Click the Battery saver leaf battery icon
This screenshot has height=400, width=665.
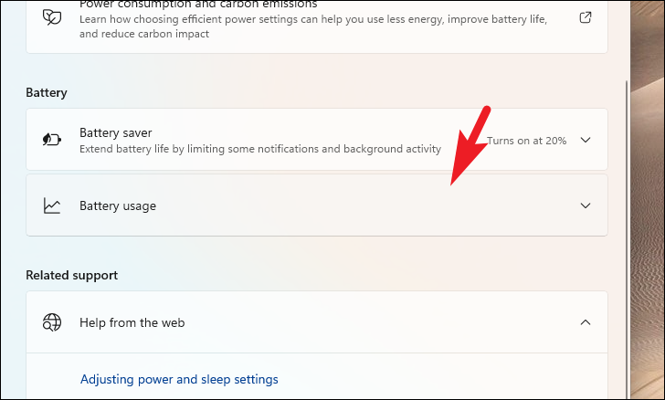tap(52, 139)
